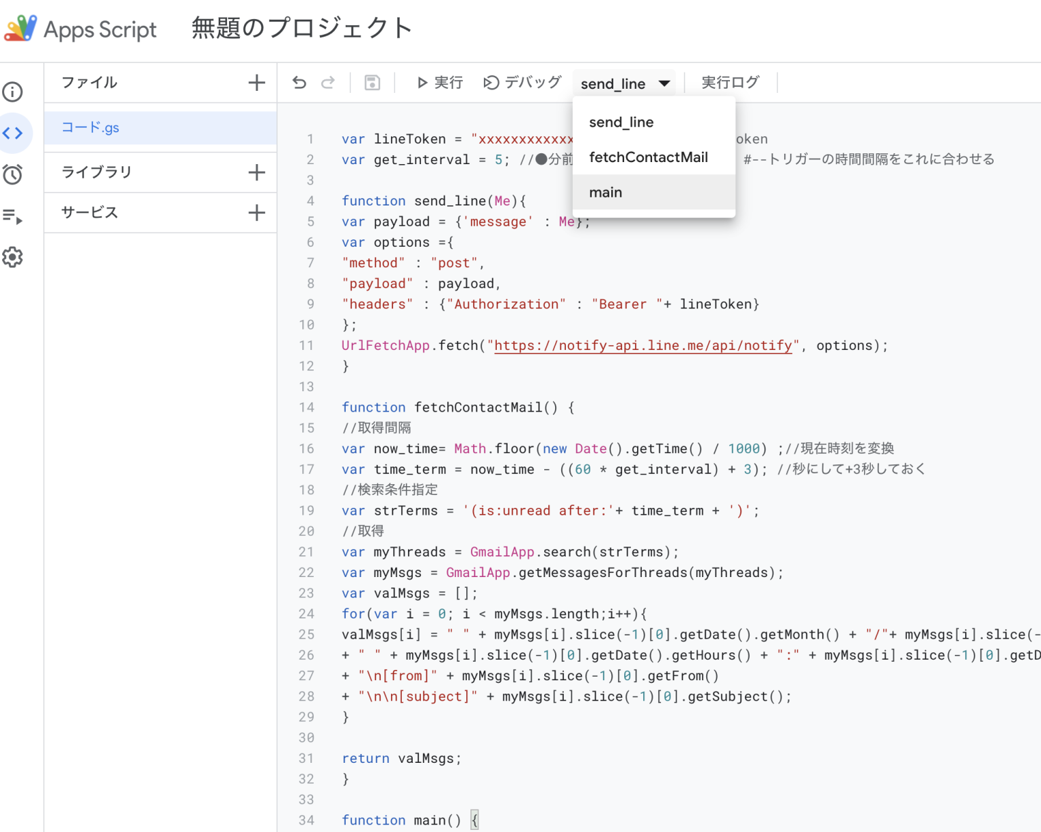Open the 実行ログ (execution log) panel

point(731,82)
